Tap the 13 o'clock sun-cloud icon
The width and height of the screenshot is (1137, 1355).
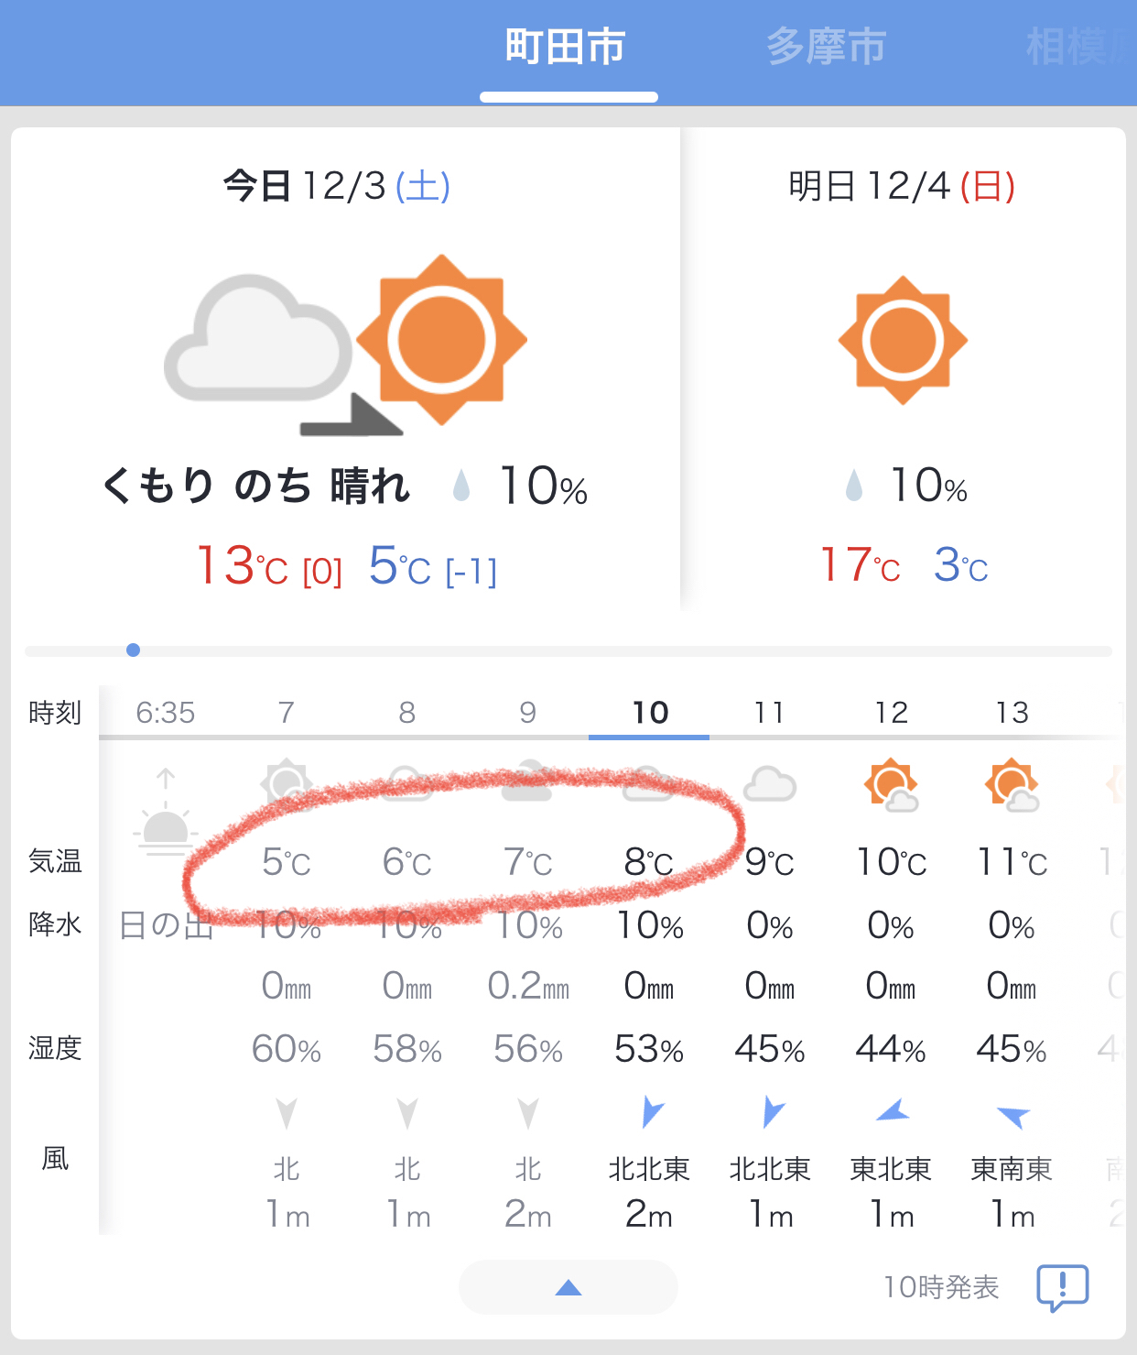tap(1012, 785)
